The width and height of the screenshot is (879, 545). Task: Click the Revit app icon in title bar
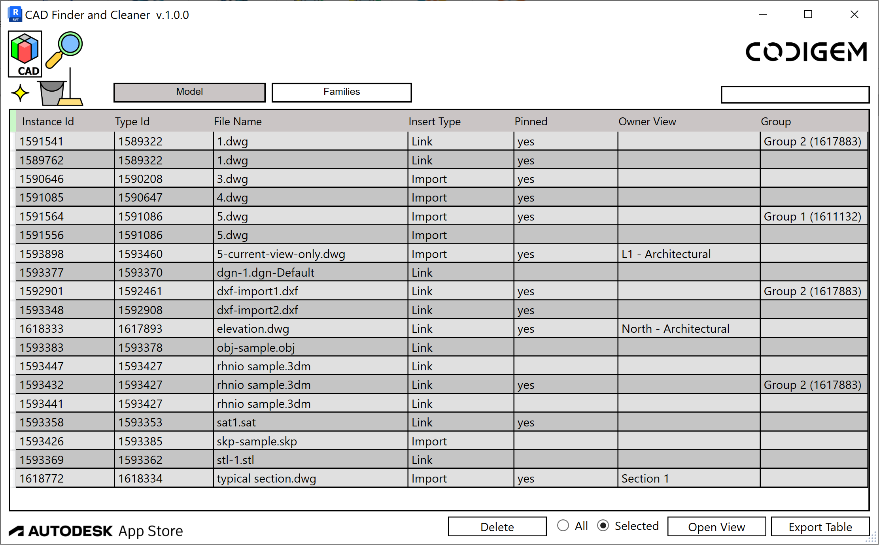tap(15, 15)
